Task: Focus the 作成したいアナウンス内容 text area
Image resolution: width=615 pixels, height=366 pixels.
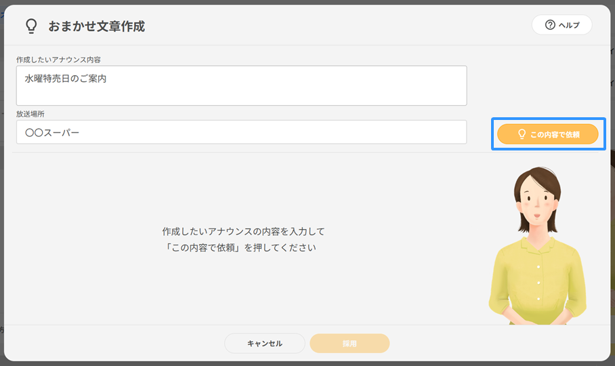Action: click(241, 92)
